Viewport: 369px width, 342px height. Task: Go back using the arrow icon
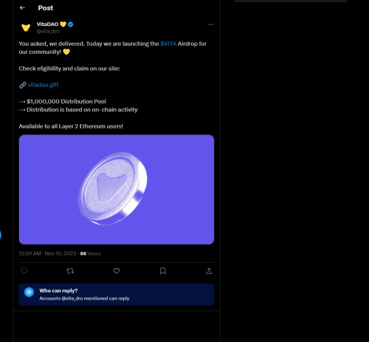pos(23,8)
